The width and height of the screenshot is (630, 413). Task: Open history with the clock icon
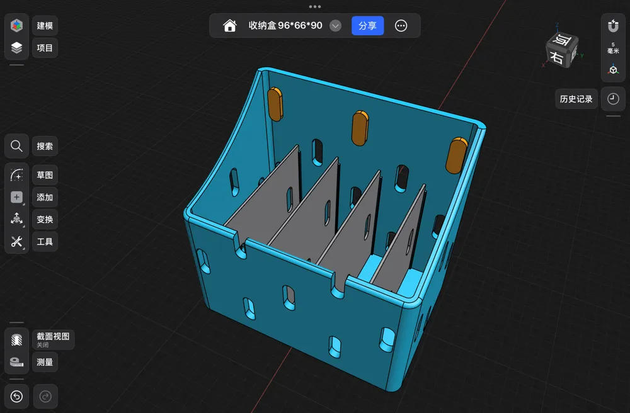tap(613, 99)
